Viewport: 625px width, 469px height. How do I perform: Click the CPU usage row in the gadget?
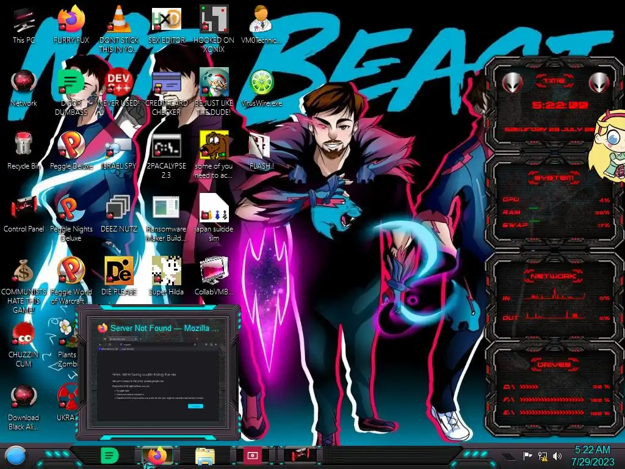556,200
